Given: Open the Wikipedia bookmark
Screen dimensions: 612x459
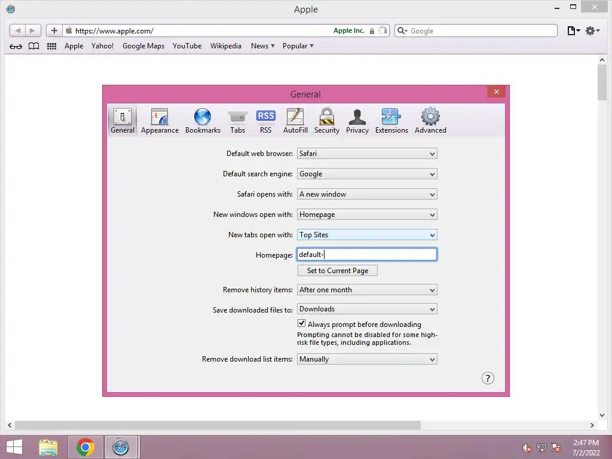Looking at the screenshot, I should [225, 46].
